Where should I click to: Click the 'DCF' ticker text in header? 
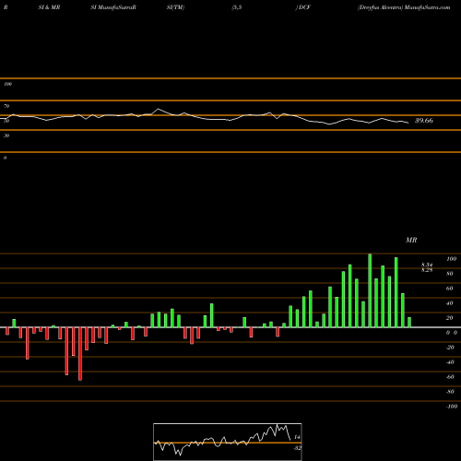(304, 7)
